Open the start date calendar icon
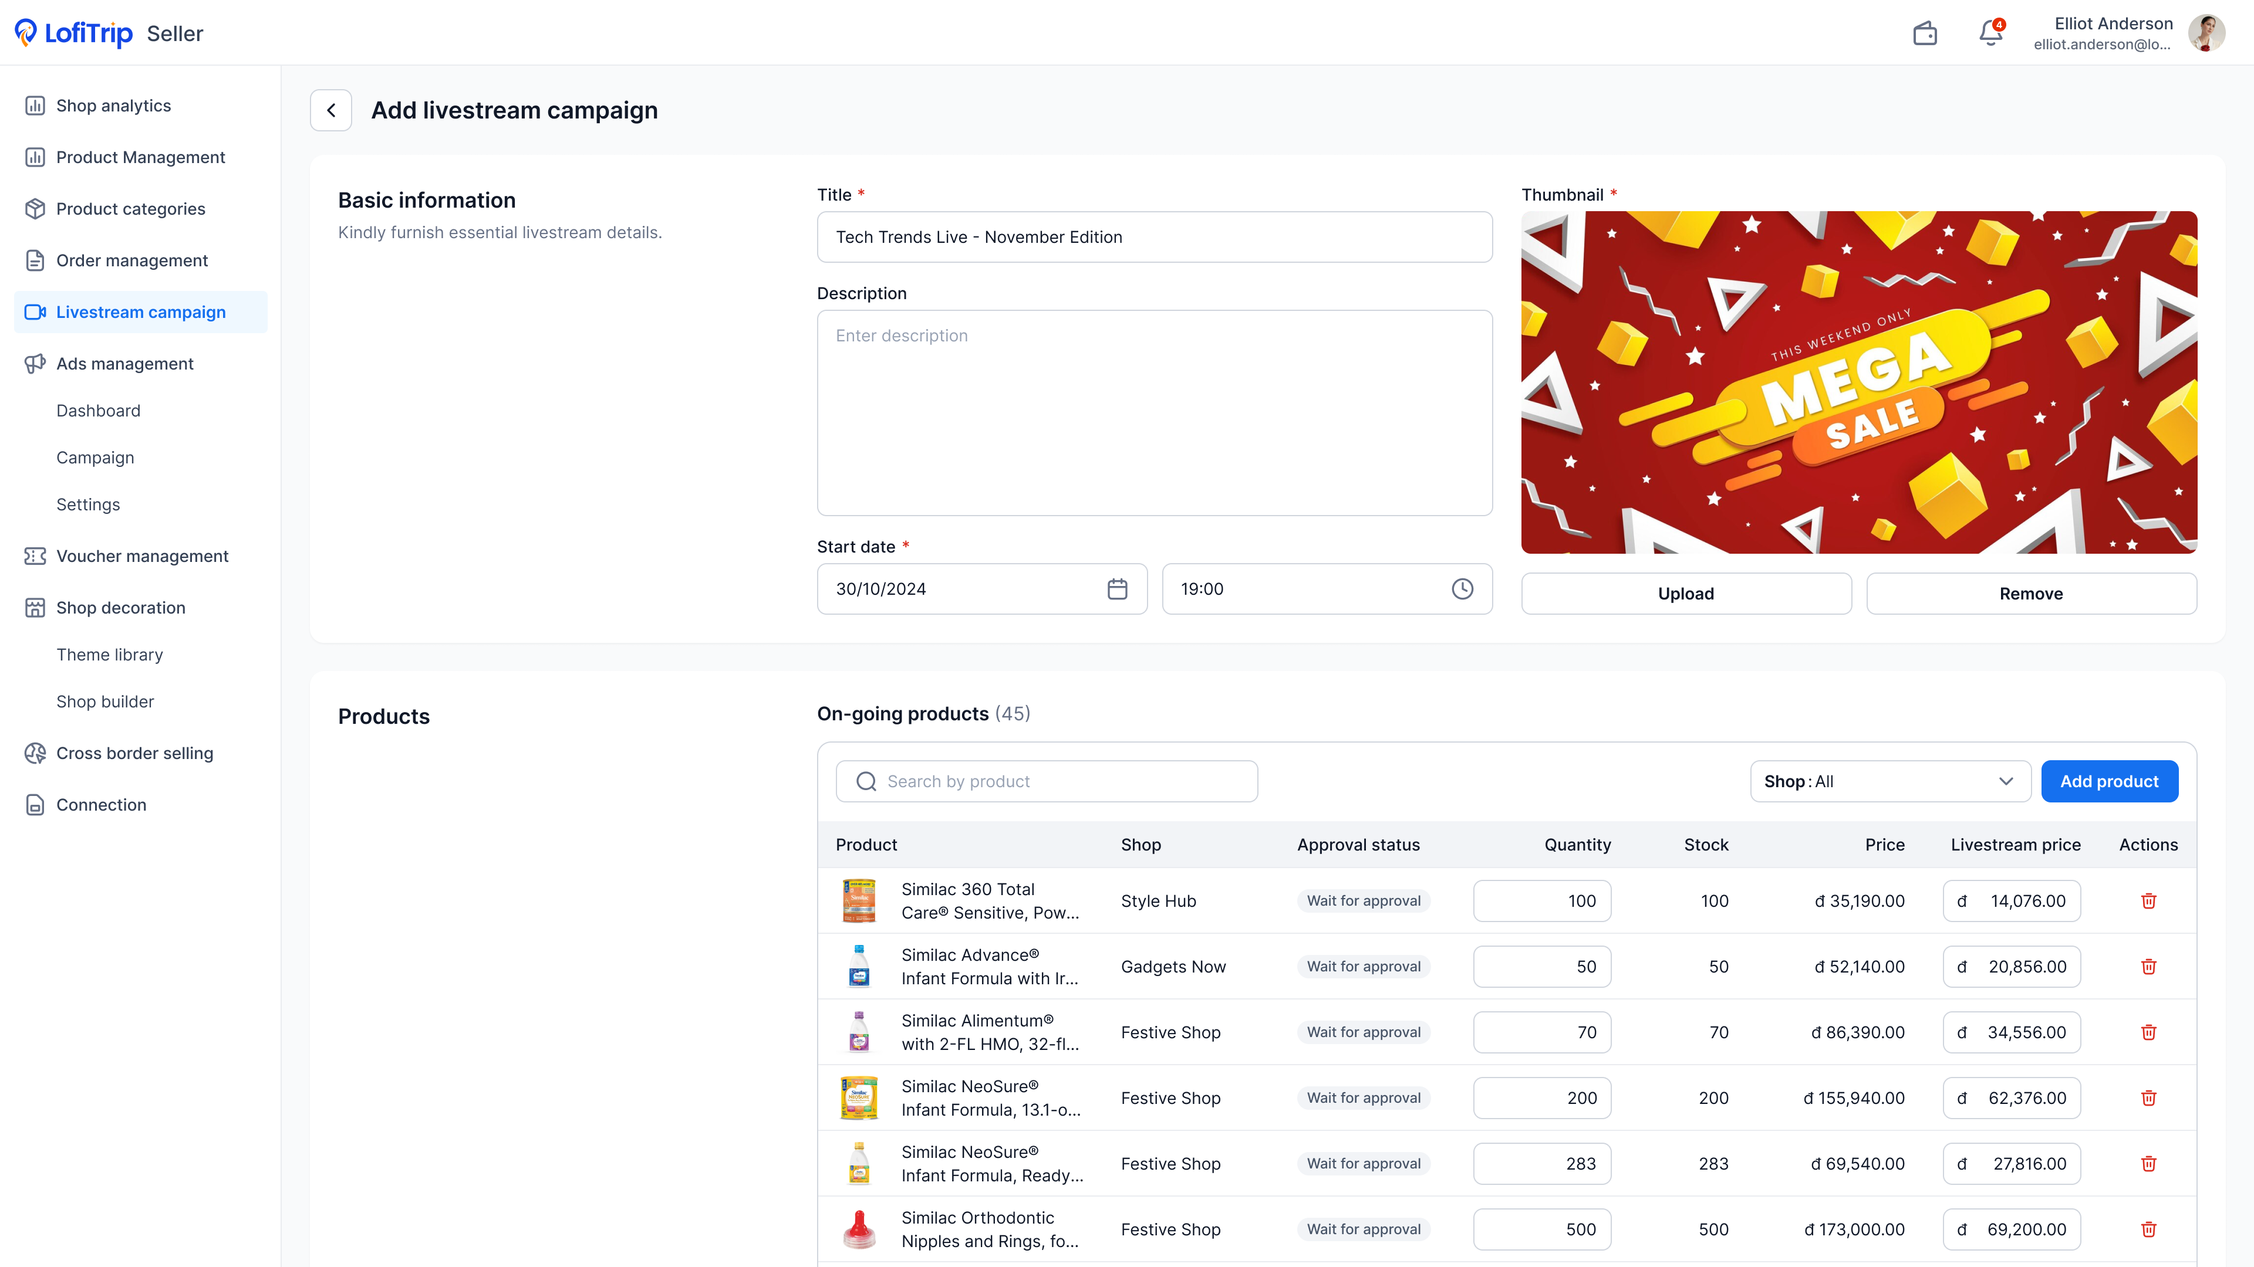2254x1267 pixels. click(x=1118, y=588)
